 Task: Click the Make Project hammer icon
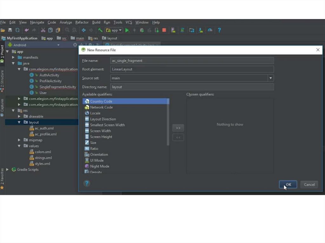click(100, 30)
